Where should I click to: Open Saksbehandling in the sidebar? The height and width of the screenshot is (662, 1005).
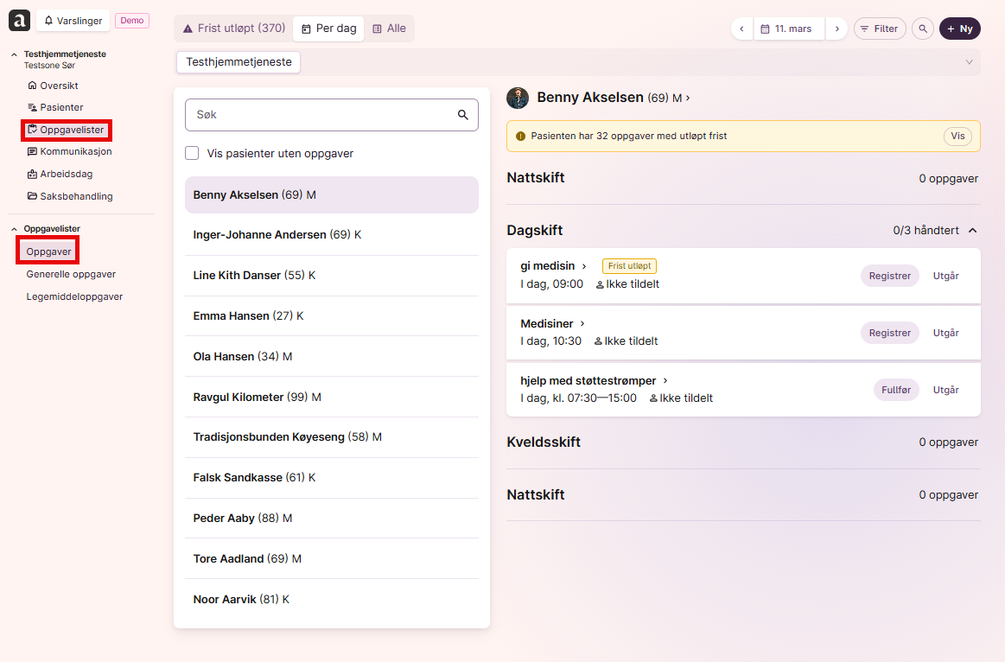(x=71, y=196)
